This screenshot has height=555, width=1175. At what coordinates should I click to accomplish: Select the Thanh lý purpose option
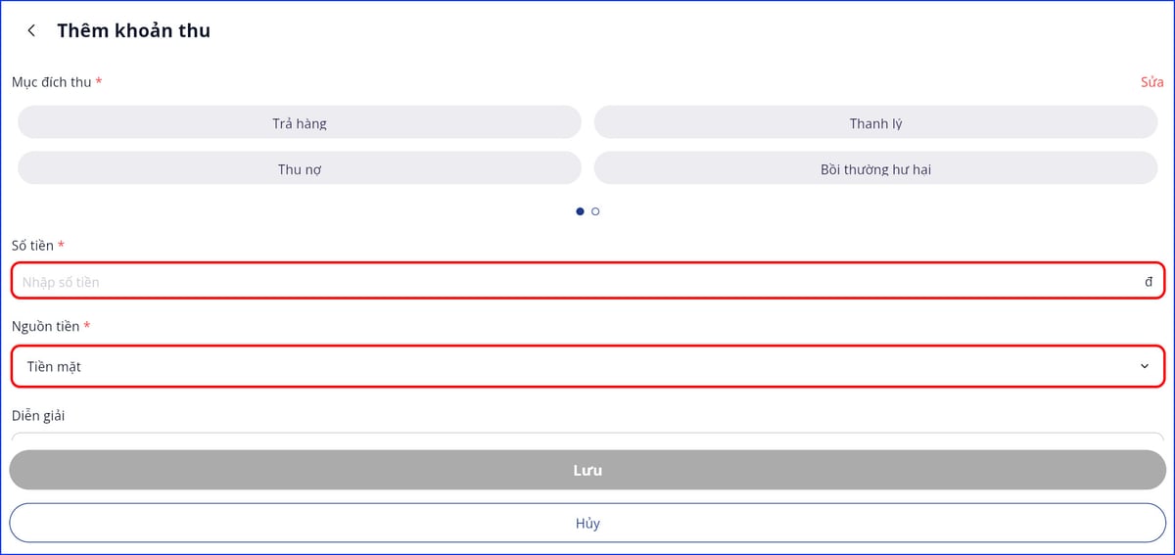tap(875, 123)
